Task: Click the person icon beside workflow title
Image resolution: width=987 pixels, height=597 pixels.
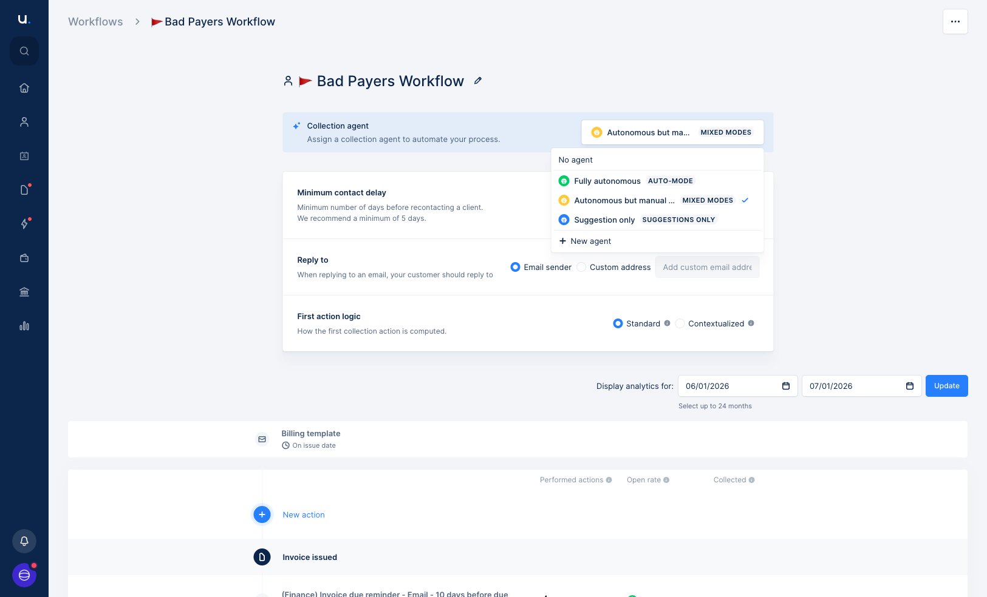Action: pyautogui.click(x=288, y=81)
